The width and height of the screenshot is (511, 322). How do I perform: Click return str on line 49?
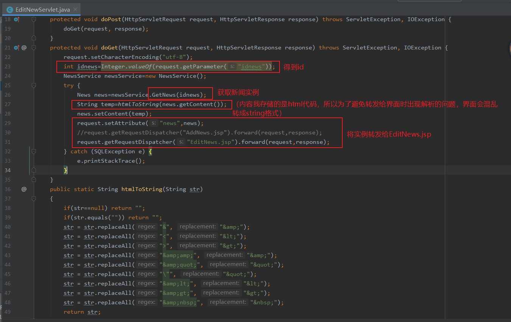click(82, 312)
